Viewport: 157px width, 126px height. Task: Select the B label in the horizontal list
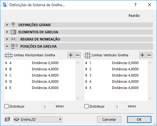pyautogui.click(x=10, y=69)
